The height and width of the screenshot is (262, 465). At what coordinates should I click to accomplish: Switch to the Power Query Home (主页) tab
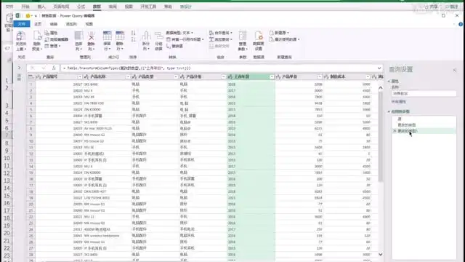click(38, 24)
